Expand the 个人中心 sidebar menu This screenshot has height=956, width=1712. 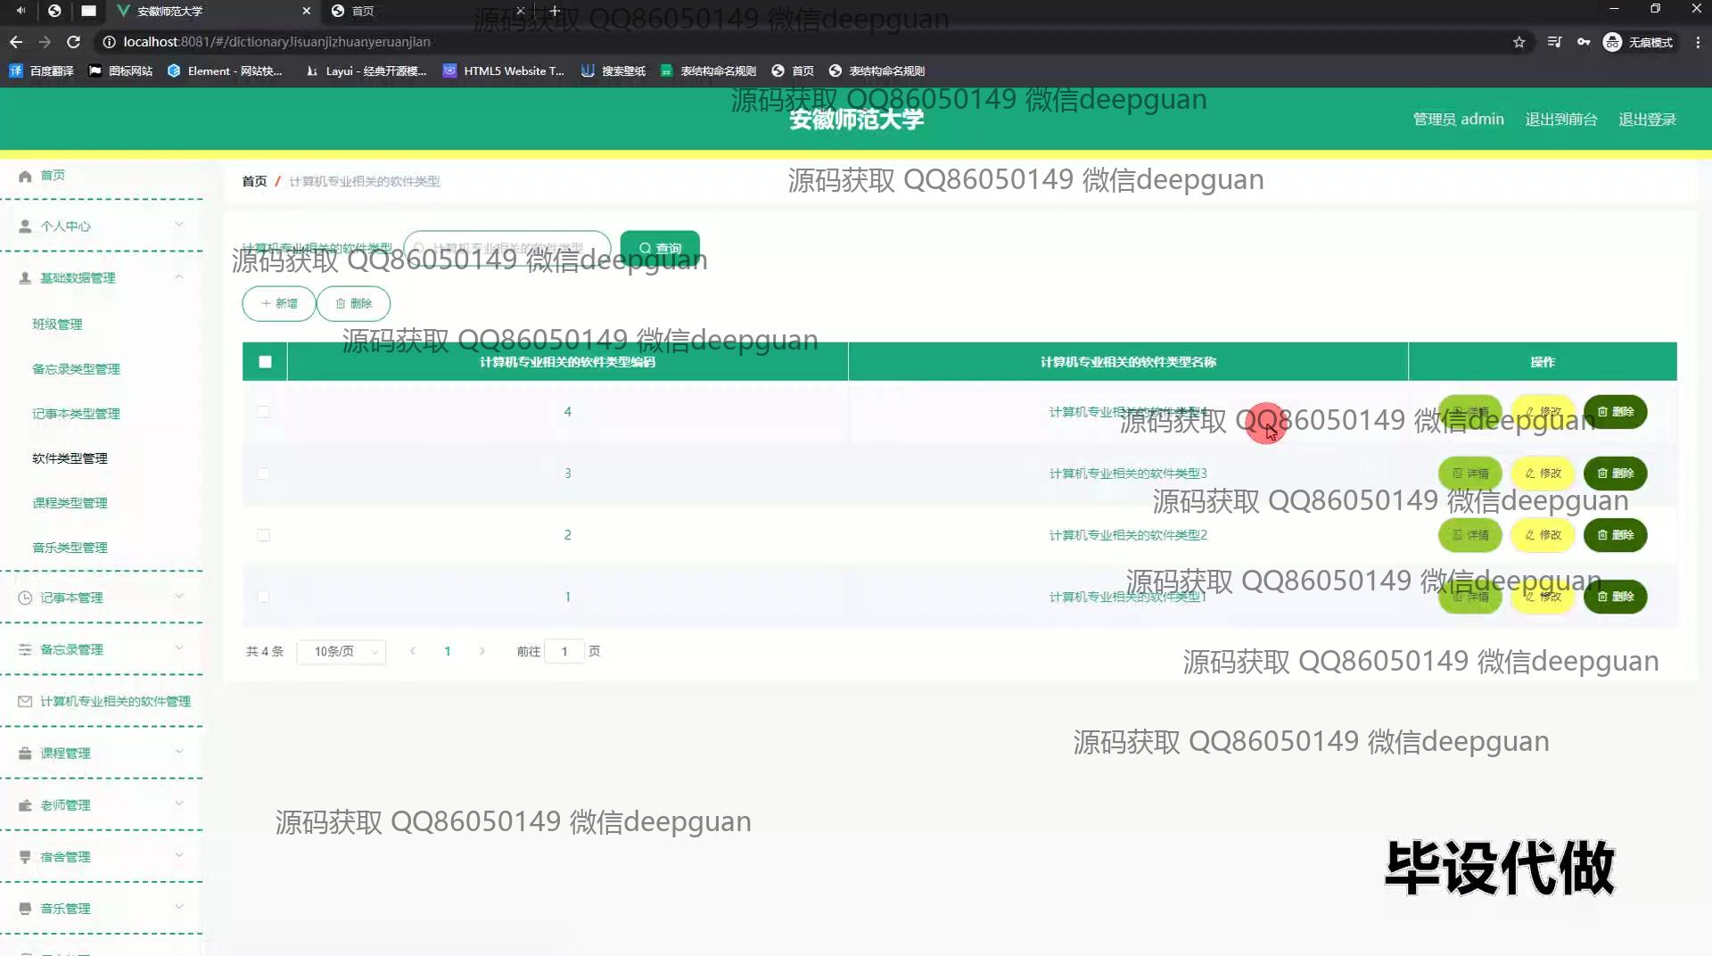pos(103,227)
